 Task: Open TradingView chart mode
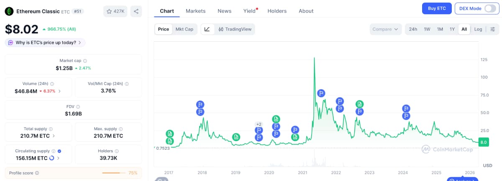(x=234, y=29)
